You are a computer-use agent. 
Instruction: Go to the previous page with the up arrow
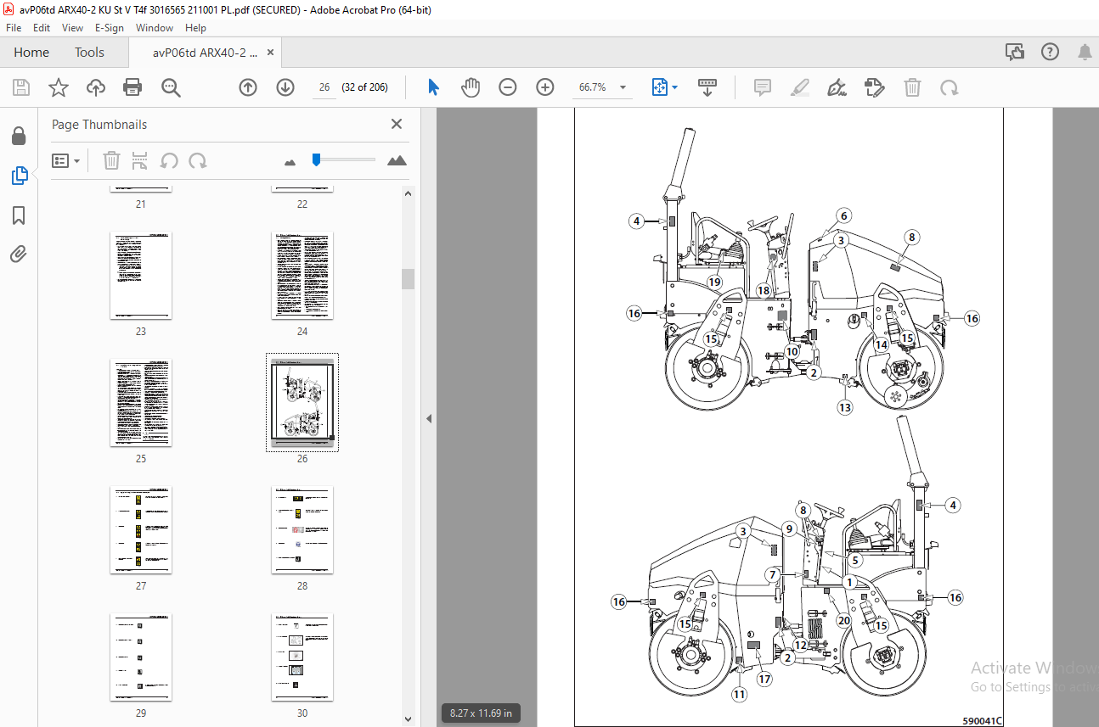[247, 87]
